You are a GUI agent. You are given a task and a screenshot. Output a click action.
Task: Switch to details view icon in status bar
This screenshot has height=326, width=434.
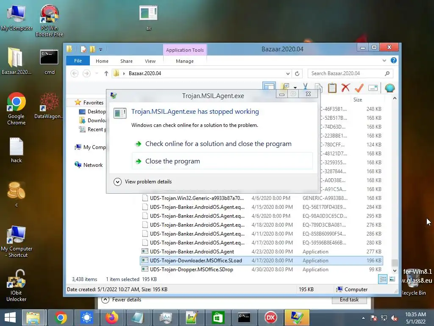click(383, 279)
